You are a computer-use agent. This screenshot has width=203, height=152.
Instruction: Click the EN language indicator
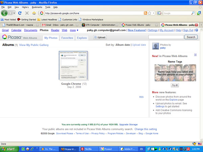click(141, 149)
